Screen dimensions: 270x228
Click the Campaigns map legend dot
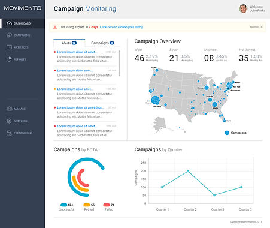[x=227, y=133]
